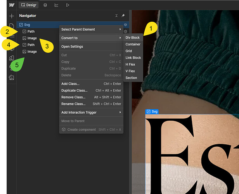Viewport: 239px width, 194px height.
Task: Open Select Parent Element submenu
Action: point(91,29)
